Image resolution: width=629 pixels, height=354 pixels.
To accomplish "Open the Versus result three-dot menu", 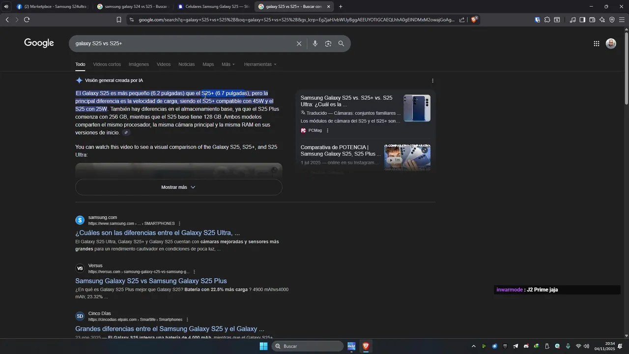I will click(x=194, y=272).
